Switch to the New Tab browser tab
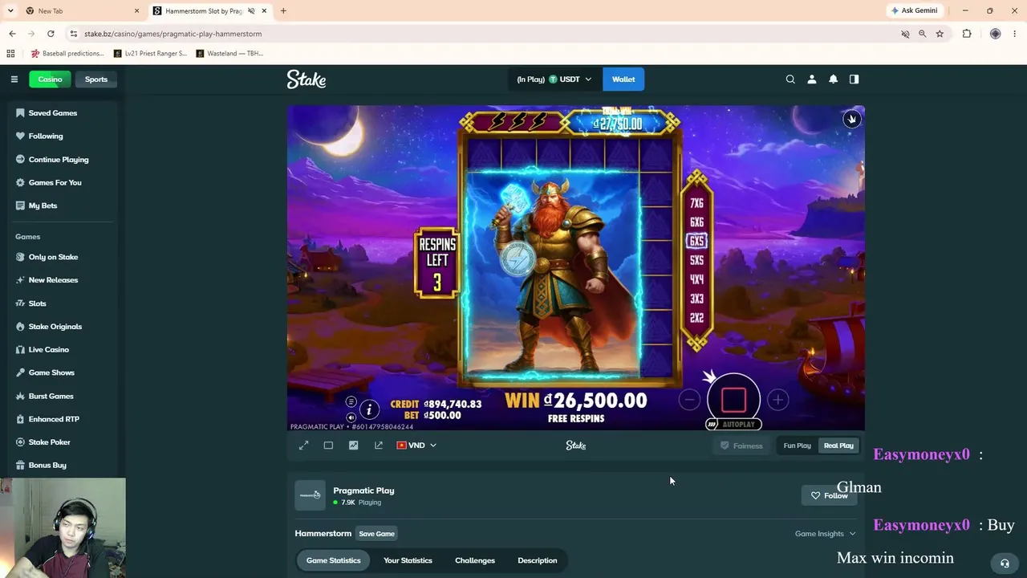1027x578 pixels. [x=80, y=10]
